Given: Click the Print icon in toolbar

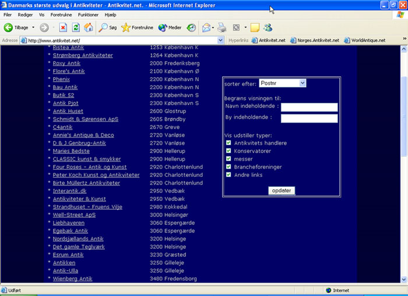Looking at the screenshot, I should pyautogui.click(x=221, y=27).
